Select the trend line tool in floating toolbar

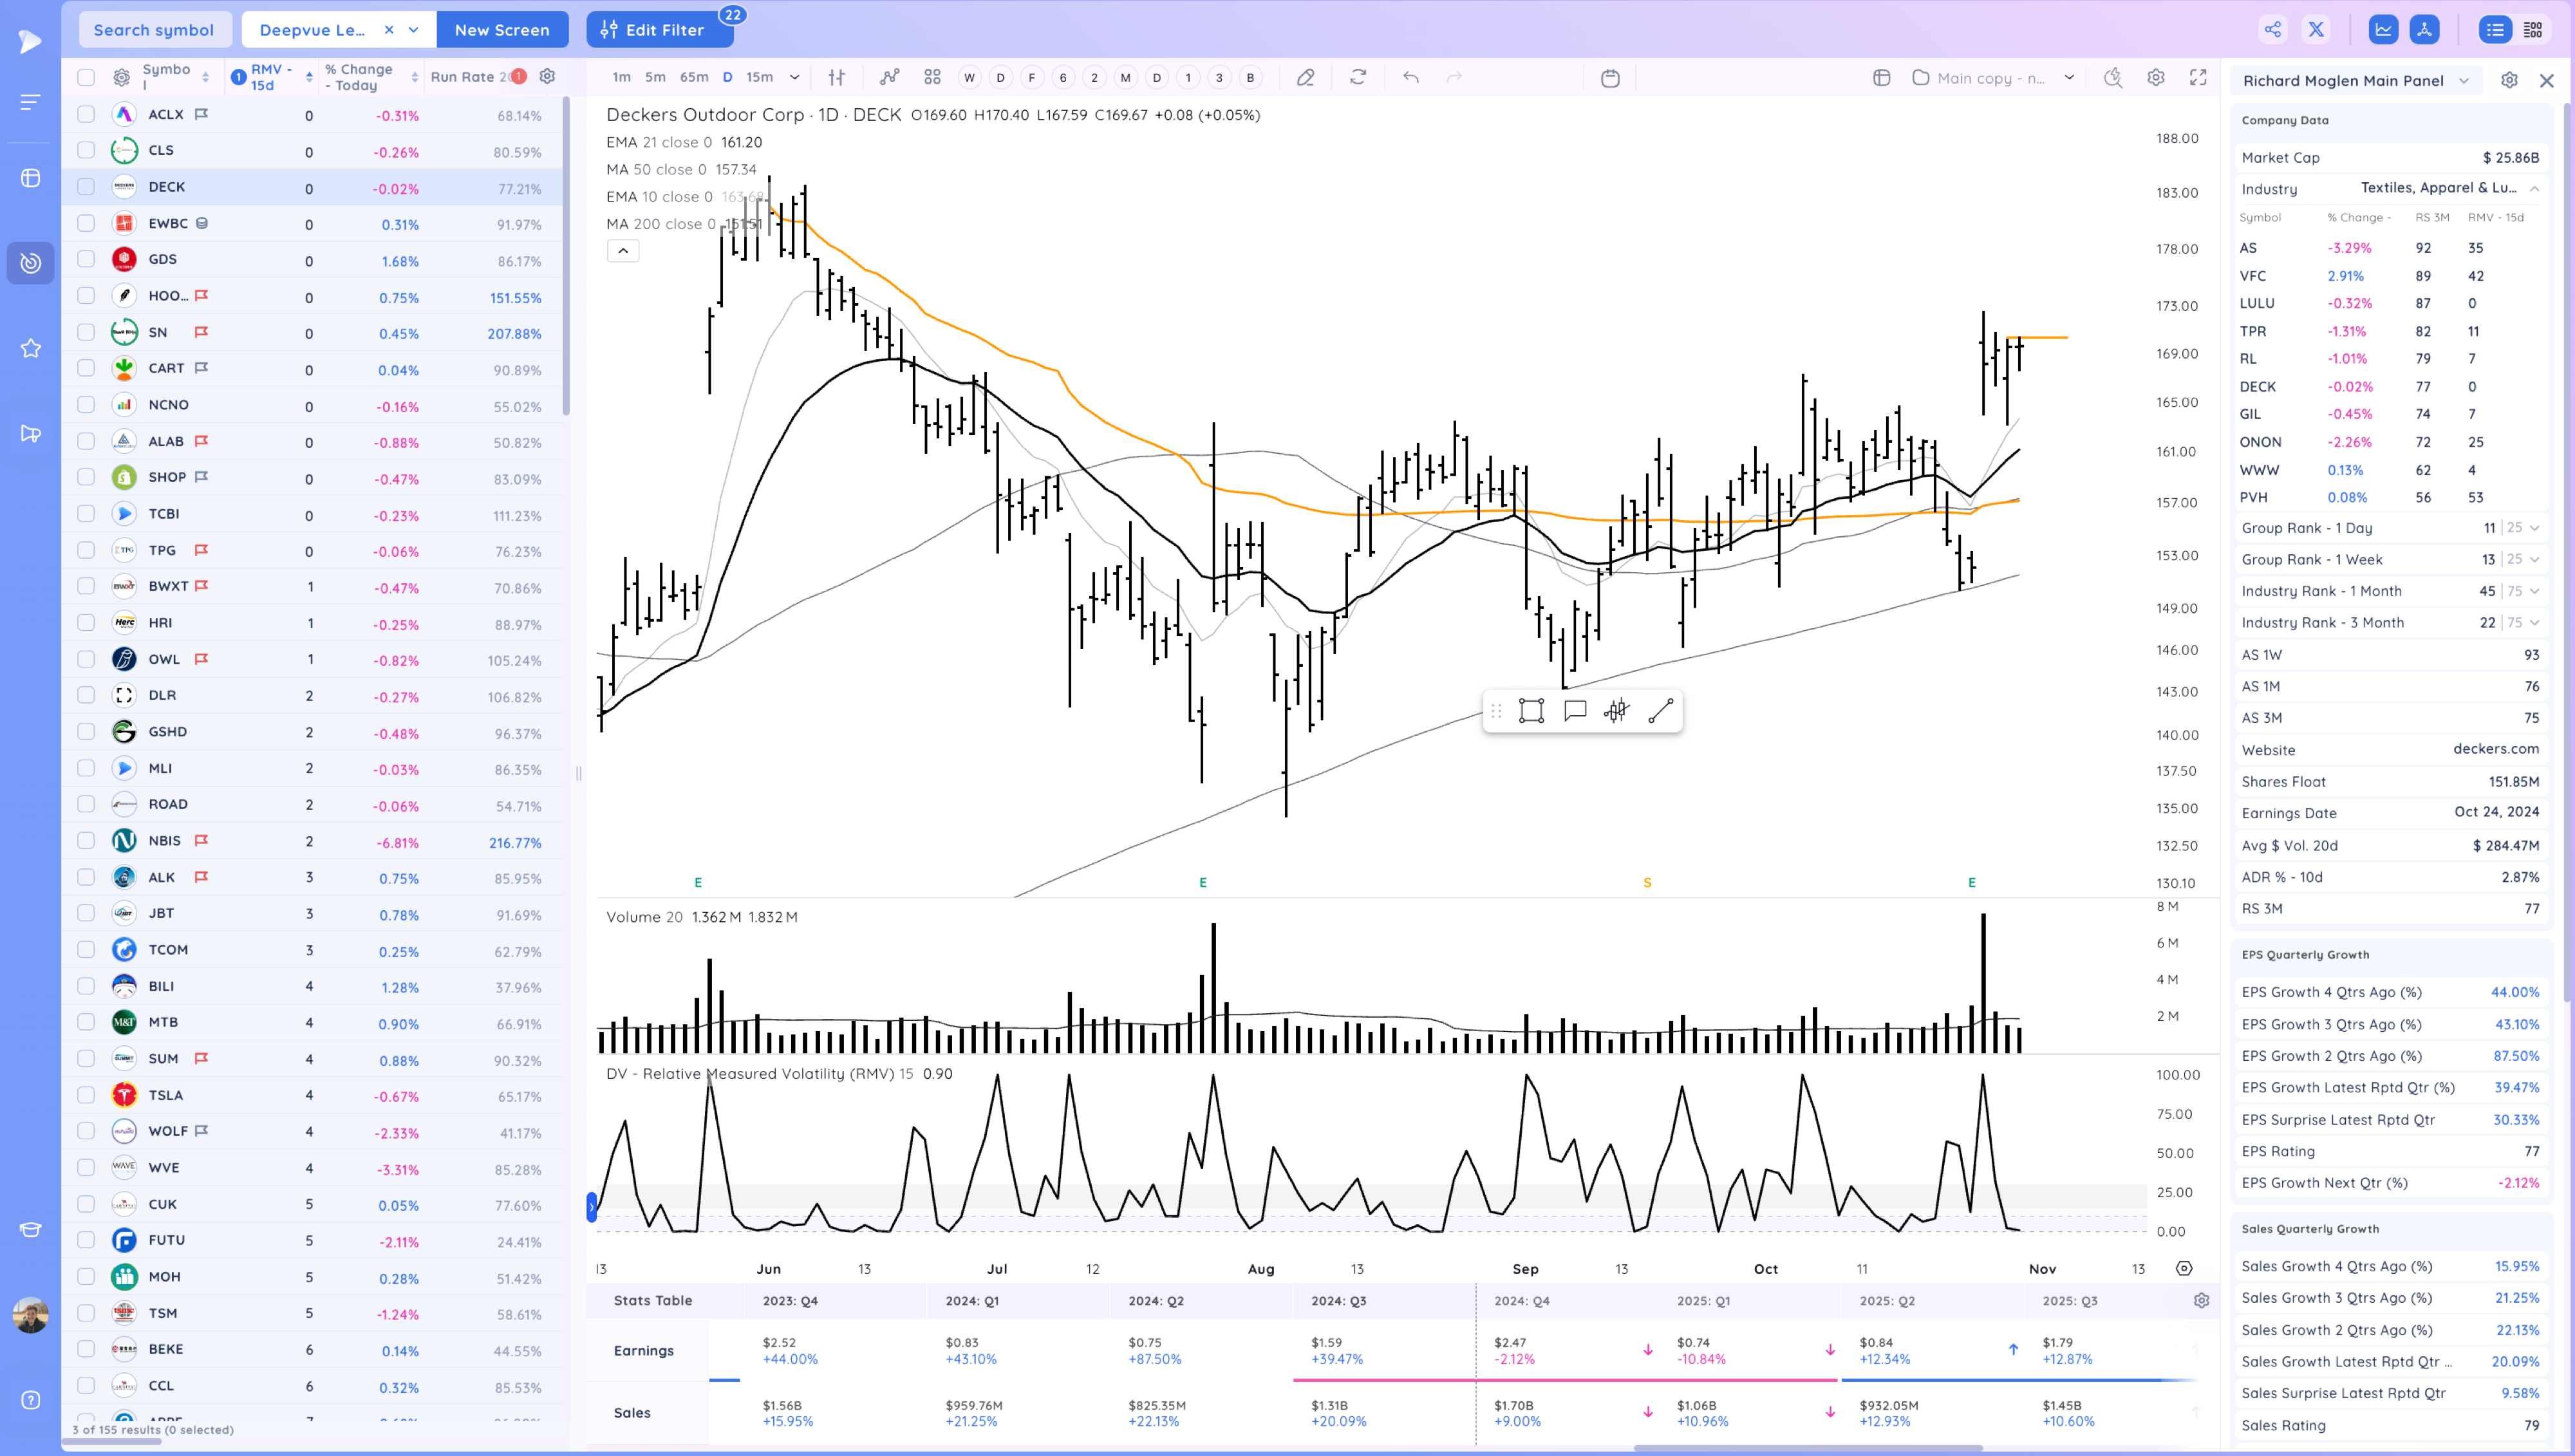[x=1660, y=711]
